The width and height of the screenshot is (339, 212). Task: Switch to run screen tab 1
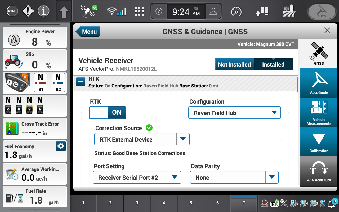coord(83,203)
